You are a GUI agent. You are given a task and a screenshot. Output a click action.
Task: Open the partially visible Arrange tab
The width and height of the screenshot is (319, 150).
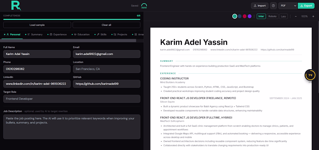[x=137, y=35]
